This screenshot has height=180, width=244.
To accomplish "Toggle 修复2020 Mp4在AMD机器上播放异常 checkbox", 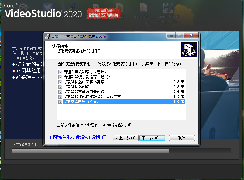I will pyautogui.click(x=60, y=96).
